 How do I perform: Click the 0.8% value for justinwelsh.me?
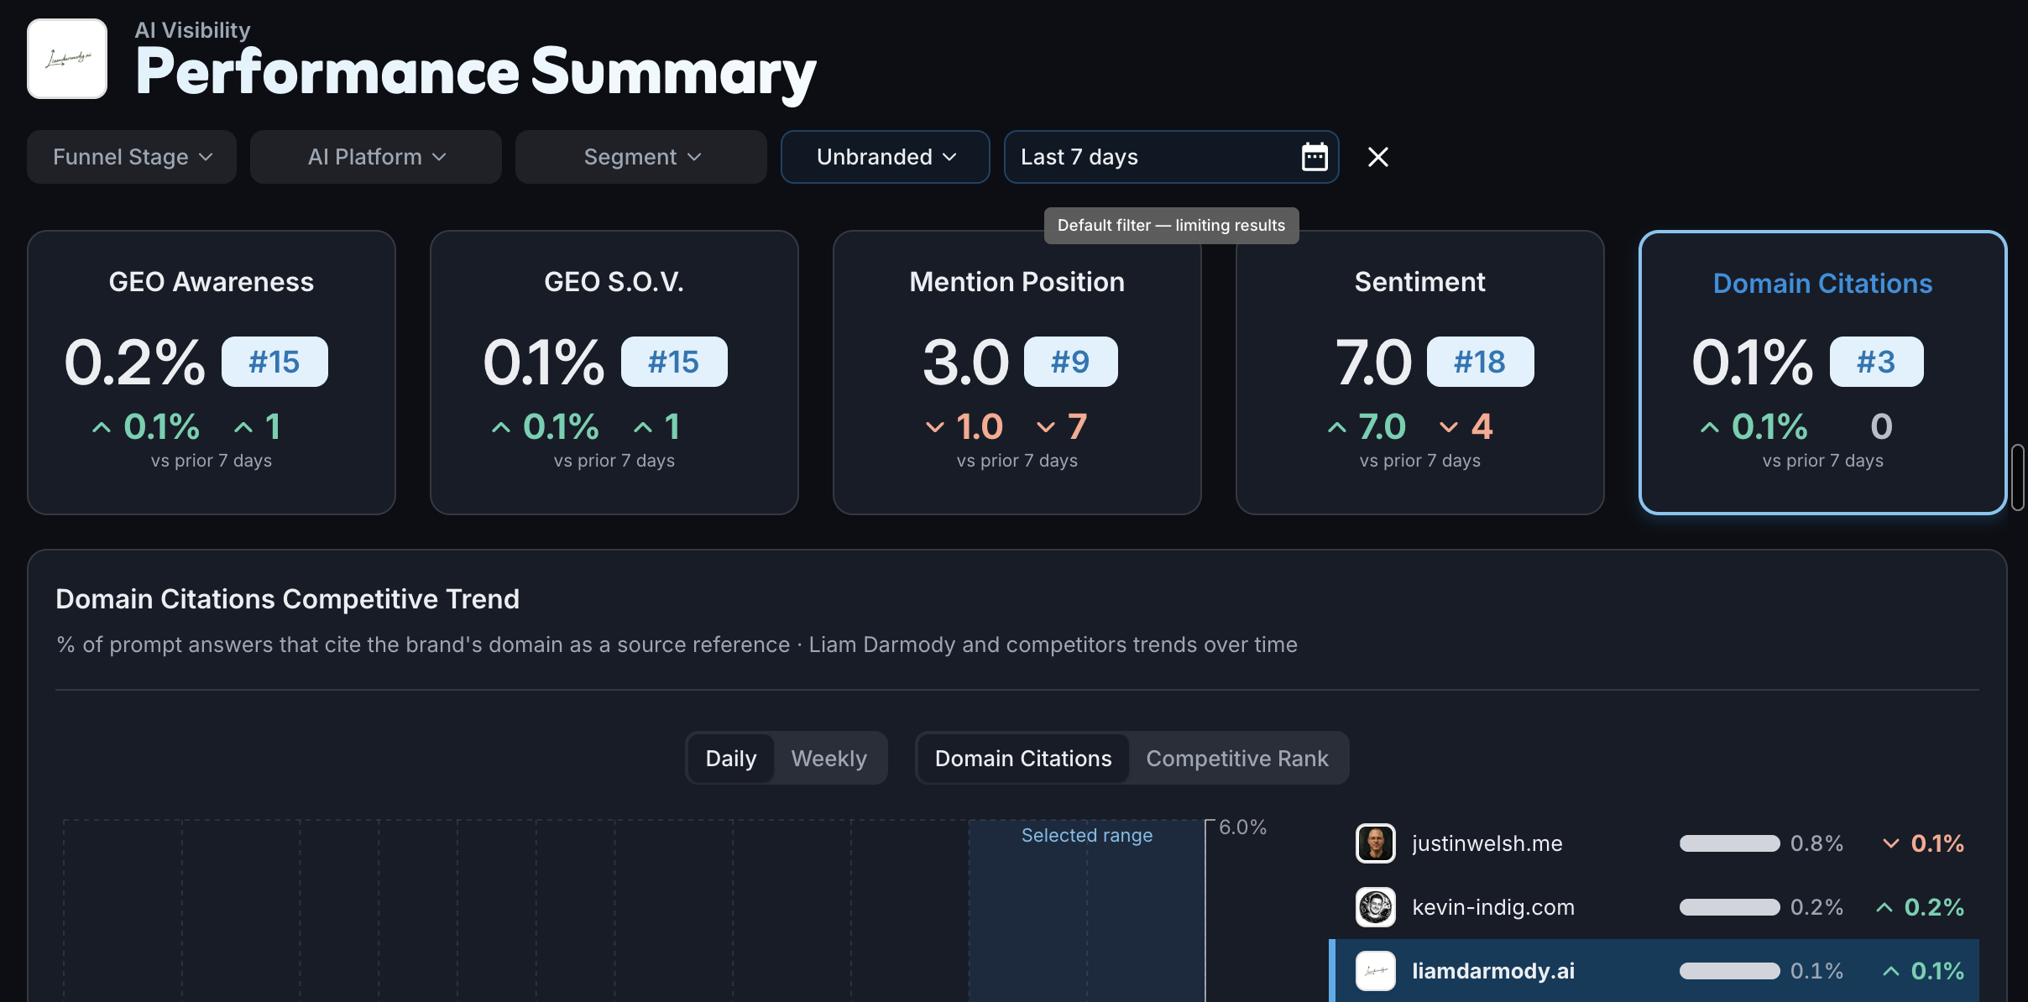tap(1816, 843)
